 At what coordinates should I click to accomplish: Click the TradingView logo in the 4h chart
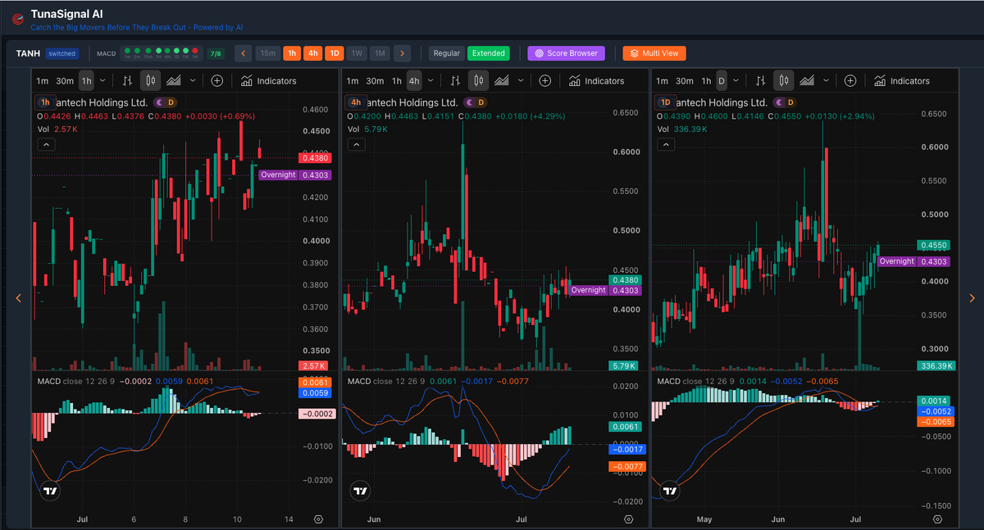click(360, 491)
